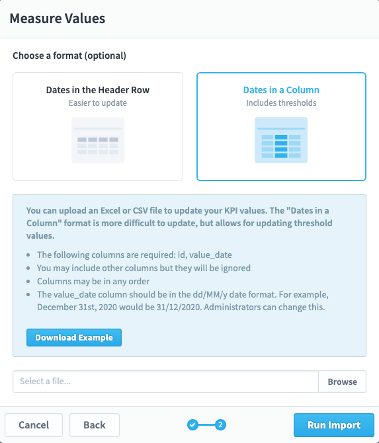Screen dimensions: 379x443
Task: Click the blue column table illustration
Action: (x=281, y=140)
